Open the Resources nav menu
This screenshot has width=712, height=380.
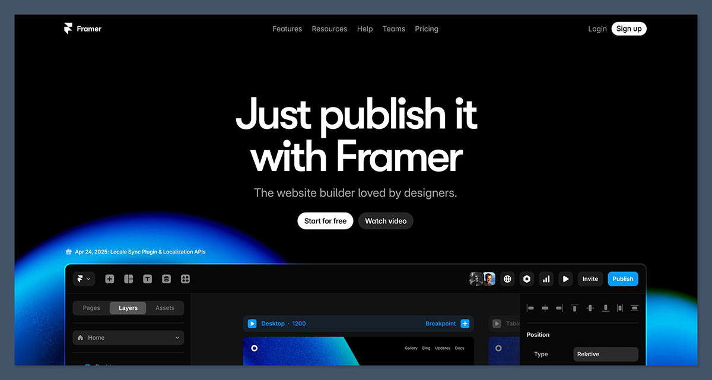pyautogui.click(x=329, y=28)
